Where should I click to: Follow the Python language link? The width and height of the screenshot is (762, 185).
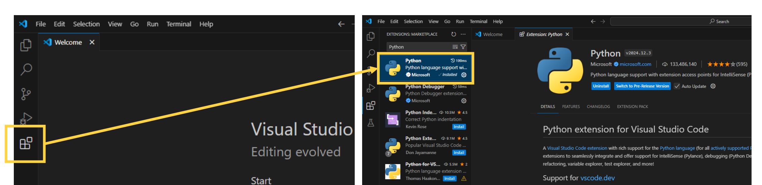coord(677,148)
